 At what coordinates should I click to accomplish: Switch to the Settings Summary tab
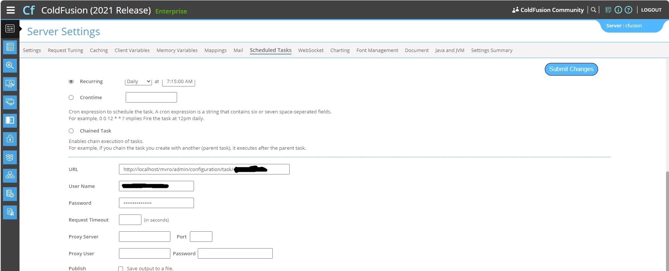point(492,50)
